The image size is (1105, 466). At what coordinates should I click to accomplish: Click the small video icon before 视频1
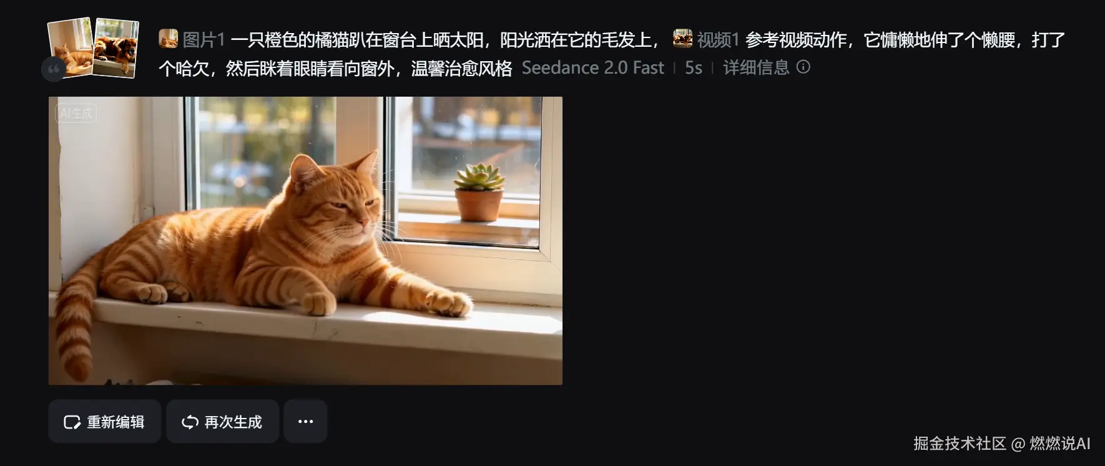[683, 39]
